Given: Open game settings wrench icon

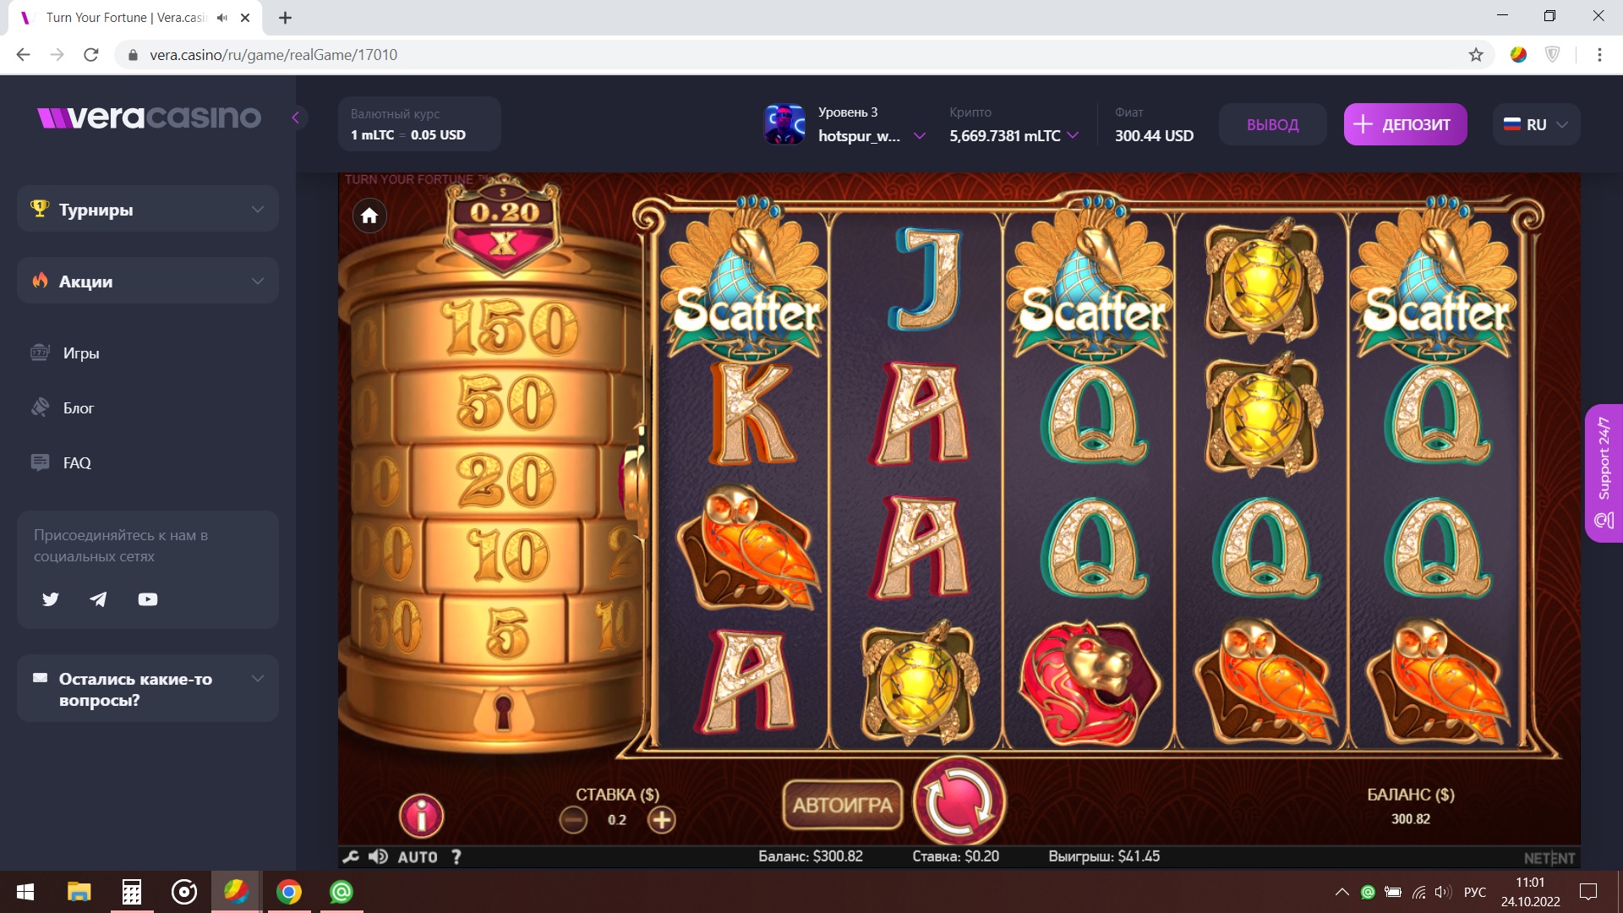Looking at the screenshot, I should 351,856.
